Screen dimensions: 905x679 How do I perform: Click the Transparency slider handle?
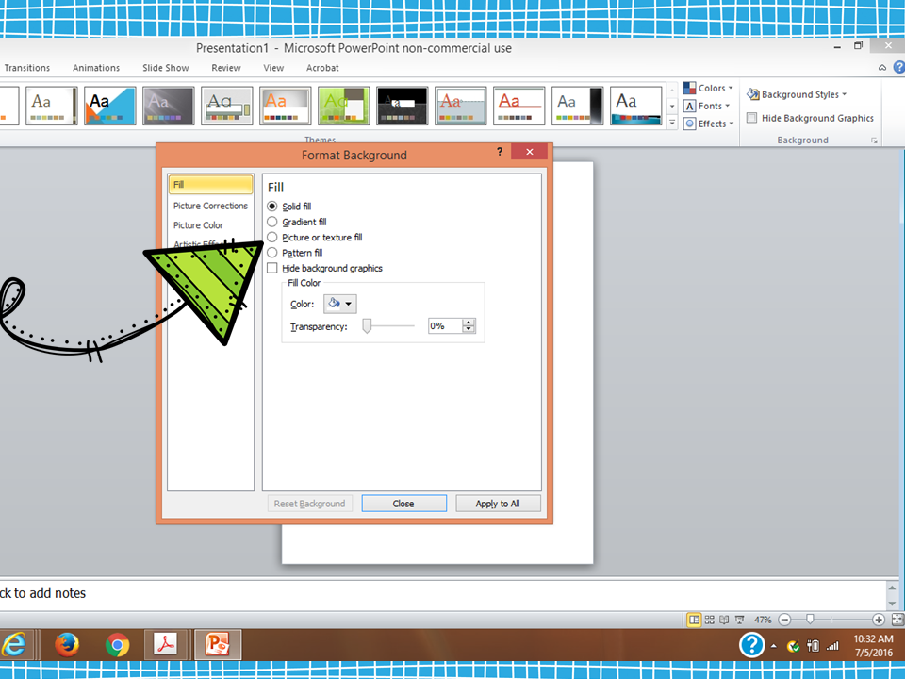367,326
